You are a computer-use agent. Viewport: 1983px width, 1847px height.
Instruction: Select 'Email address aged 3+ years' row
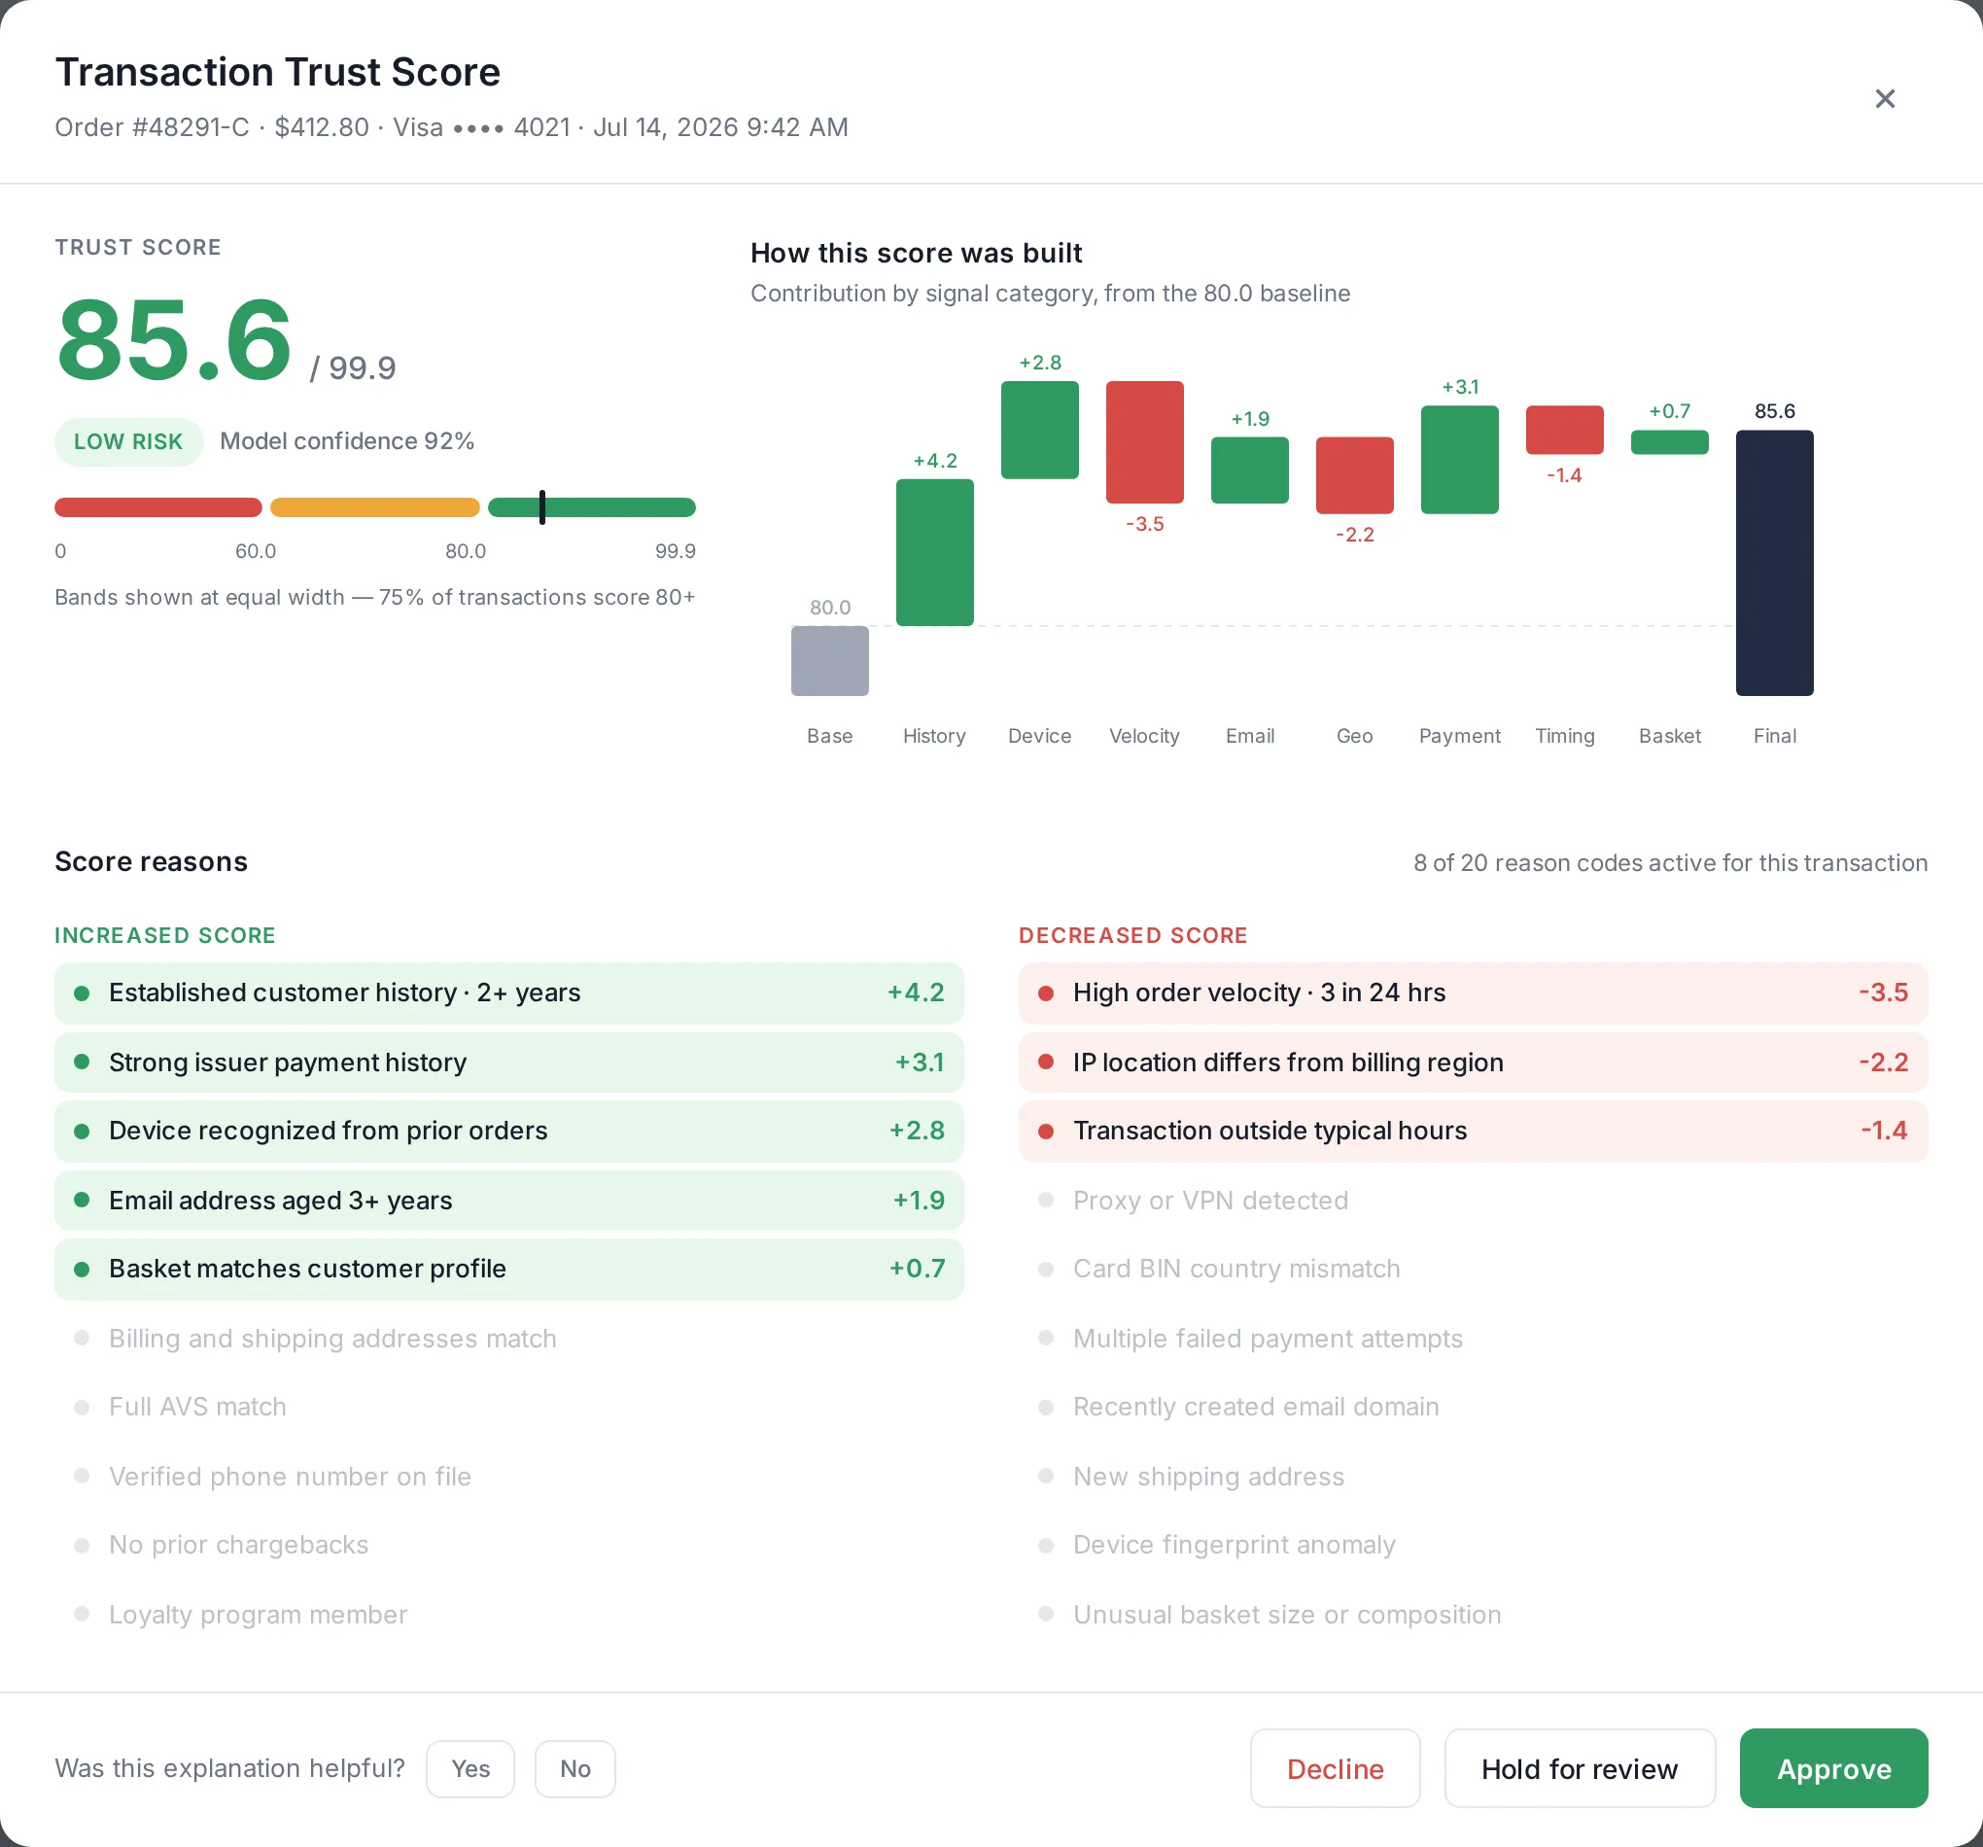pyautogui.click(x=508, y=1200)
